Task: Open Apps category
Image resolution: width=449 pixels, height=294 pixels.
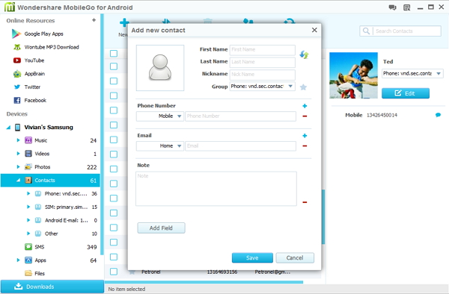Action: click(40, 260)
